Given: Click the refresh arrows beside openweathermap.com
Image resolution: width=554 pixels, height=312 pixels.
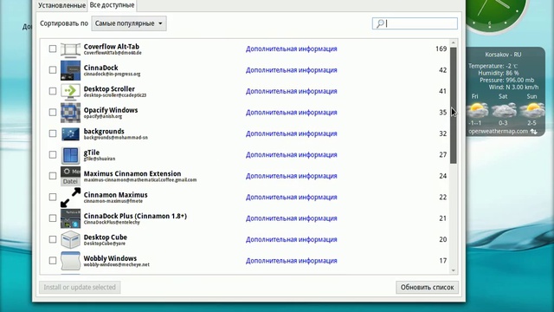Looking at the screenshot, I should 533,132.
